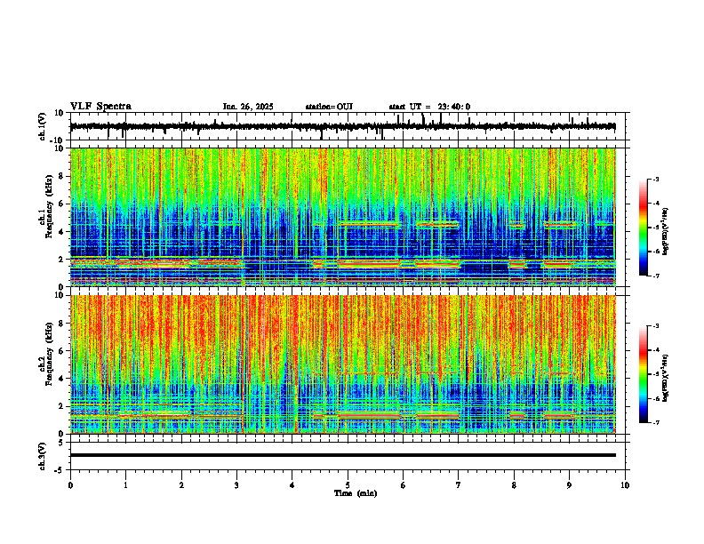Click the log(PSD) label next to ch.1 colorbar

click(666, 231)
